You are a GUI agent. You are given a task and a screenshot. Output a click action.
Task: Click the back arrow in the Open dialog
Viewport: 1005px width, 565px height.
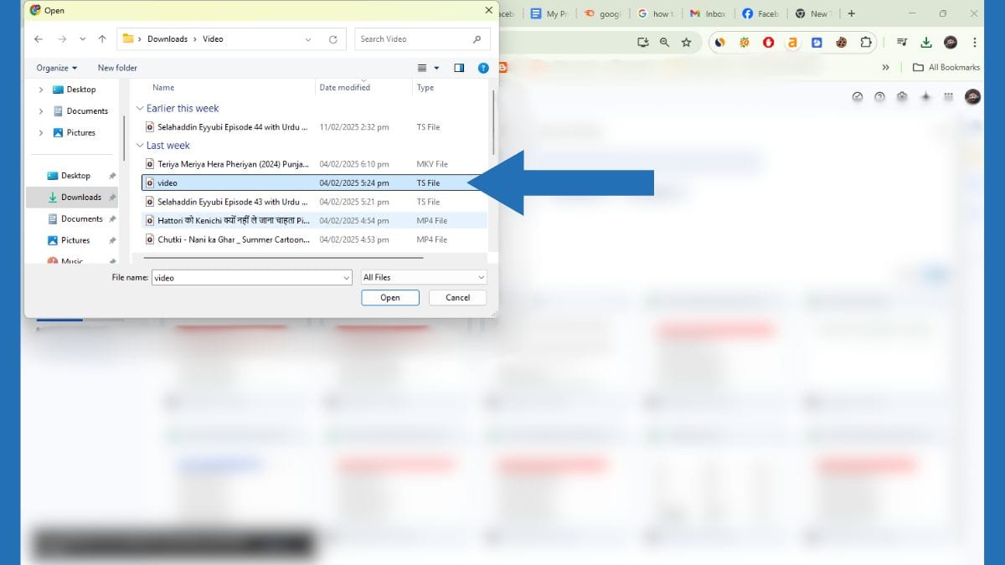pyautogui.click(x=39, y=39)
